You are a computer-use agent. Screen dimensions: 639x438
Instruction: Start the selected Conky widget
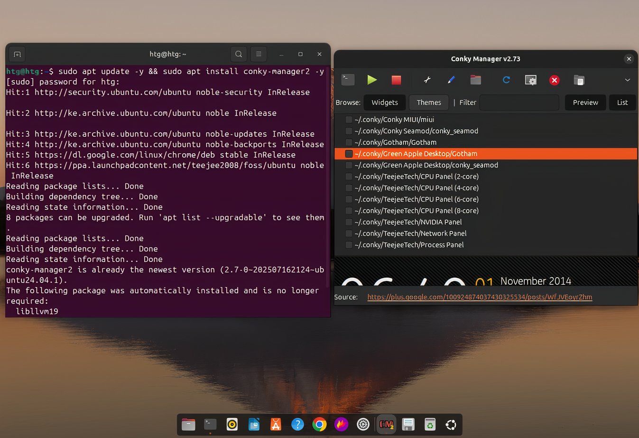click(x=372, y=80)
